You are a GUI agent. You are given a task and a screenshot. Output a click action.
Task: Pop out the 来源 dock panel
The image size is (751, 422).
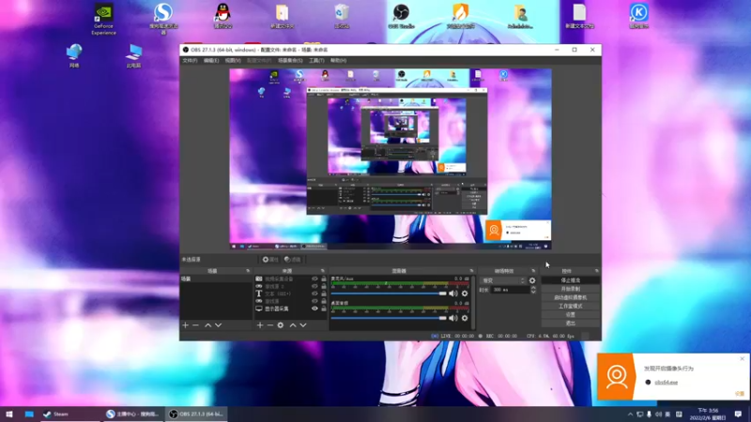pyautogui.click(x=323, y=271)
